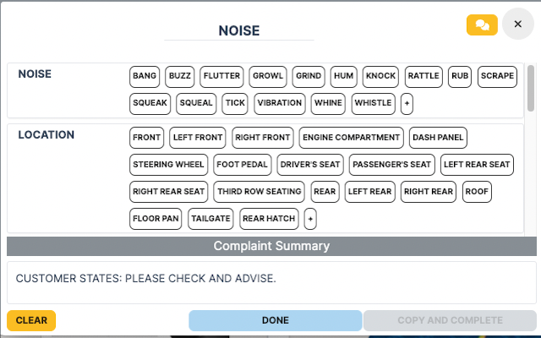541x338 pixels.
Task: Toggle the WHISTLE noise option
Action: pos(373,103)
